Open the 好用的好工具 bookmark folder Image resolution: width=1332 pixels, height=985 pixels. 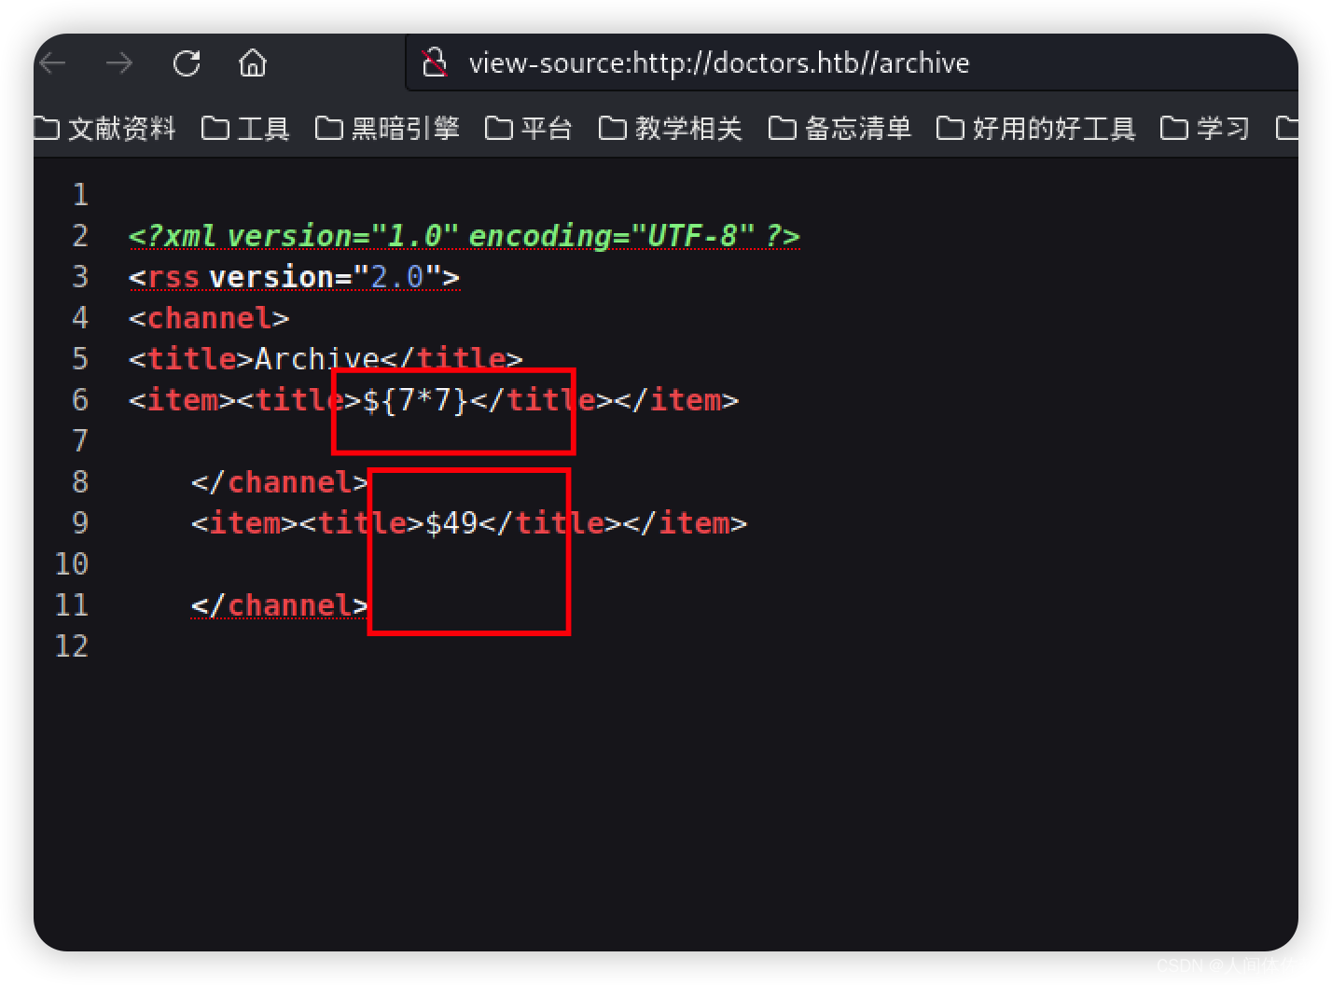pyautogui.click(x=1036, y=128)
